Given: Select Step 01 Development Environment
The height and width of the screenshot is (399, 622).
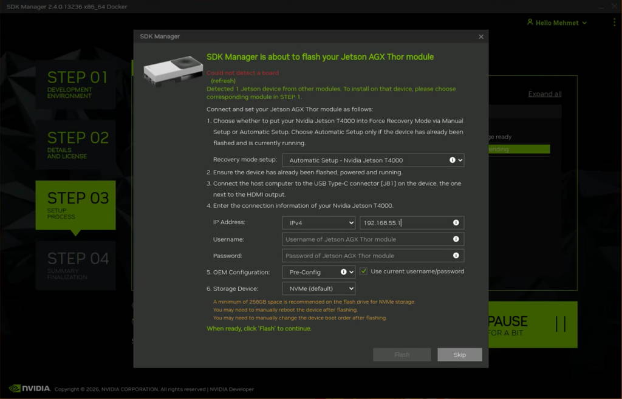Looking at the screenshot, I should pyautogui.click(x=75, y=84).
